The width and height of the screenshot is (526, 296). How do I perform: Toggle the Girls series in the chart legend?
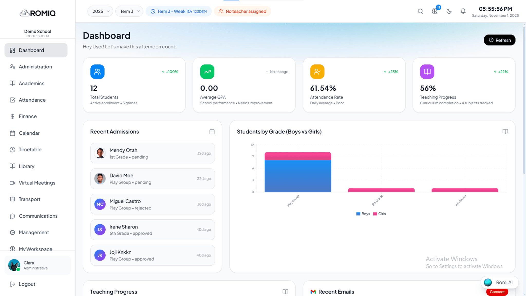click(379, 214)
